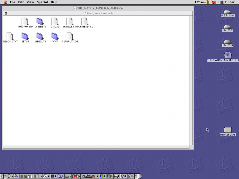The width and height of the screenshot is (239, 179).
Task: Select the SETUP folder
Action: pos(25,36)
